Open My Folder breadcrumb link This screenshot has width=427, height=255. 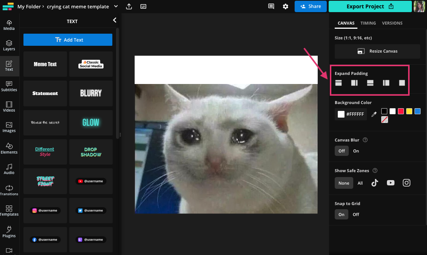tap(29, 6)
